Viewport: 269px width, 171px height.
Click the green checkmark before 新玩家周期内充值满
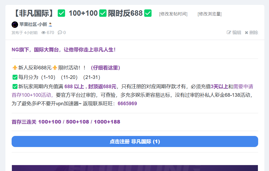15,86
